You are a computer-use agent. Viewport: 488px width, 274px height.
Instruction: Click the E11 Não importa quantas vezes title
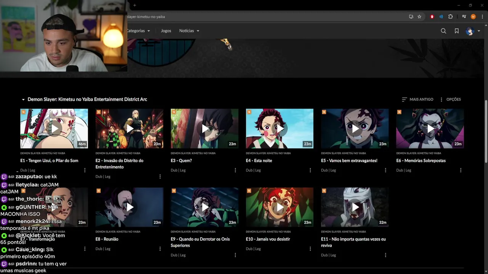pos(353,242)
